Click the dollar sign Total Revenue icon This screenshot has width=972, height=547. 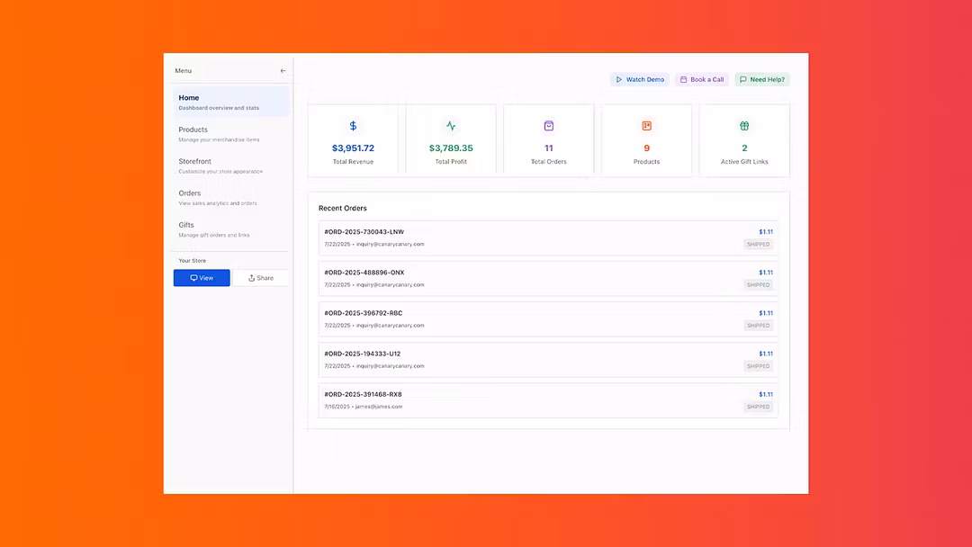[x=353, y=126]
